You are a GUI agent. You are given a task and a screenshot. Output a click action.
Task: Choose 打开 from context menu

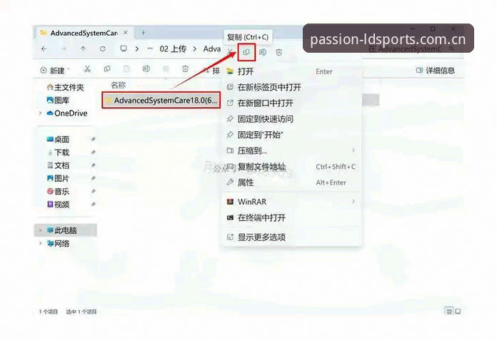(291, 71)
